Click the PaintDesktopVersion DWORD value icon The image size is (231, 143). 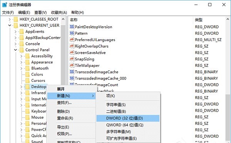(x=72, y=27)
